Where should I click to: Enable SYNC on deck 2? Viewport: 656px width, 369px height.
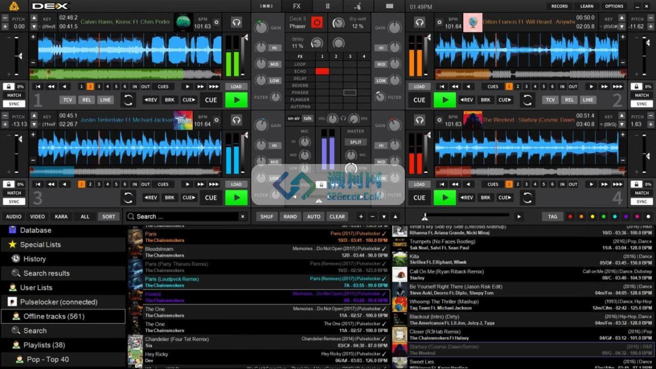(x=642, y=104)
